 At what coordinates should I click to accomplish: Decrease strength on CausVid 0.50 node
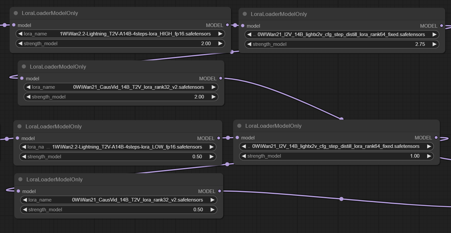click(25, 210)
